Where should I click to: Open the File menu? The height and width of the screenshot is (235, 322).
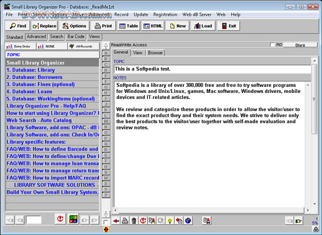coord(9,15)
